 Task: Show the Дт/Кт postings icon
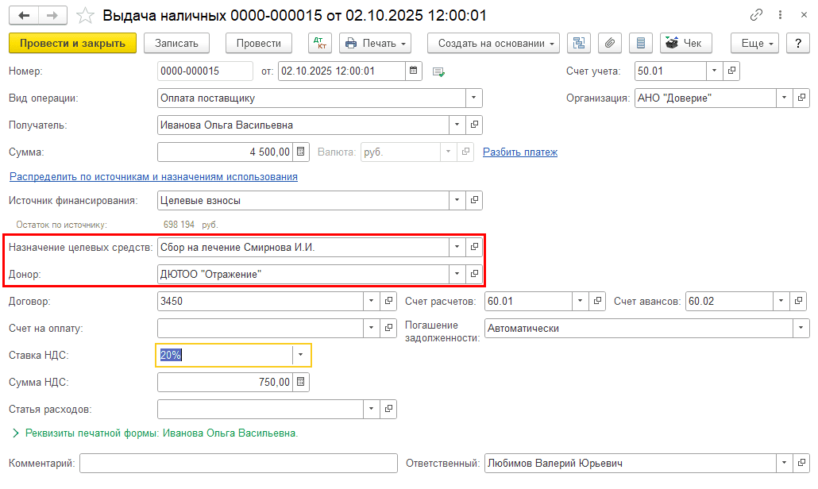click(x=318, y=43)
